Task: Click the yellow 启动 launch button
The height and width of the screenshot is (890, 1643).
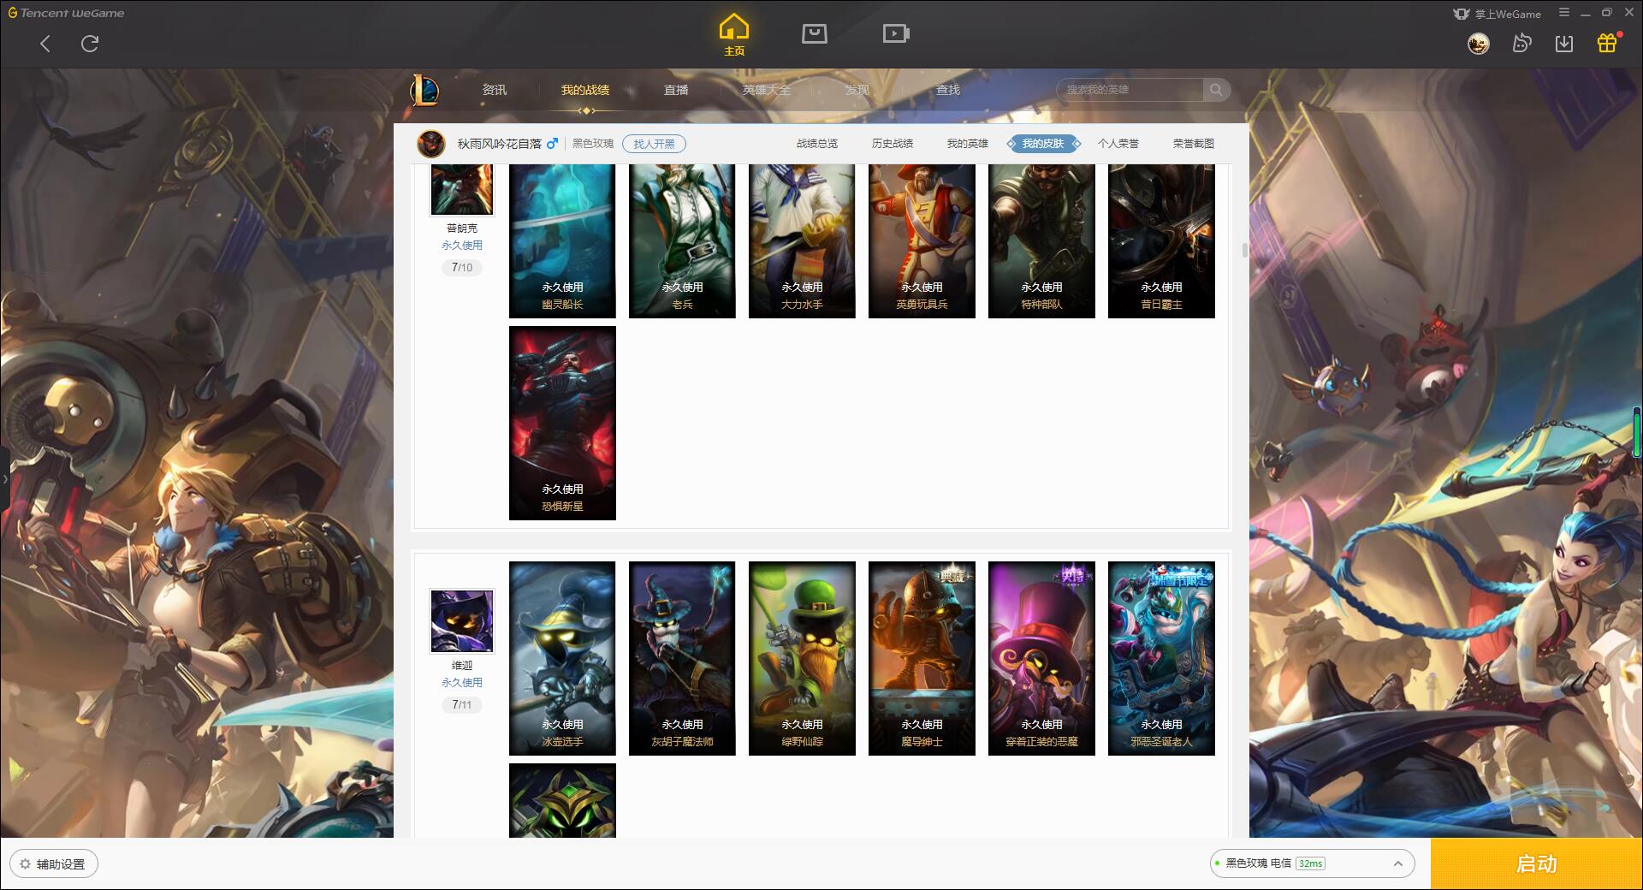Action: [x=1537, y=863]
